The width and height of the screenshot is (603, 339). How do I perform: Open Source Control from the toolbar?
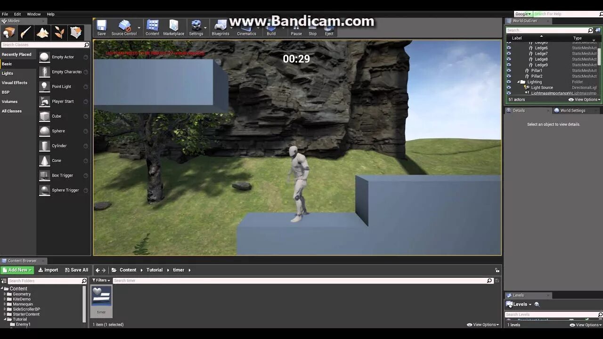pos(124,28)
